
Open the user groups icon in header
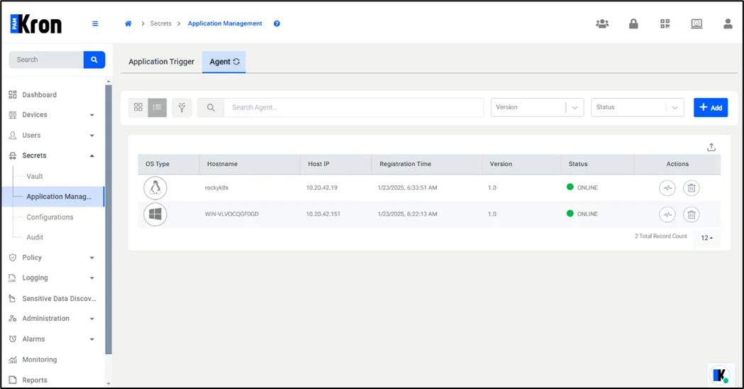[602, 23]
